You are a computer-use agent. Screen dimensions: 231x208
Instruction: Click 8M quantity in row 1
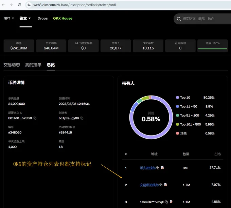[185, 168]
